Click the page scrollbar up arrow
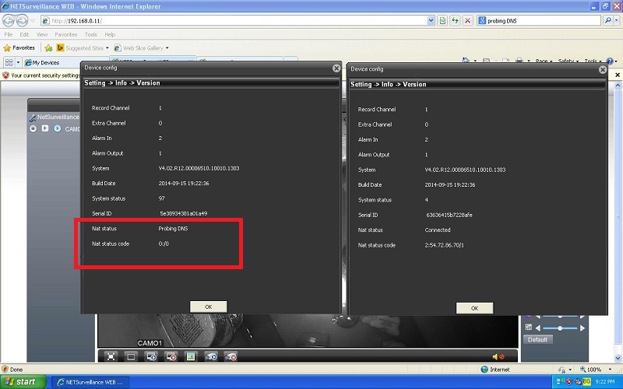This screenshot has width=623, height=389. (x=618, y=85)
